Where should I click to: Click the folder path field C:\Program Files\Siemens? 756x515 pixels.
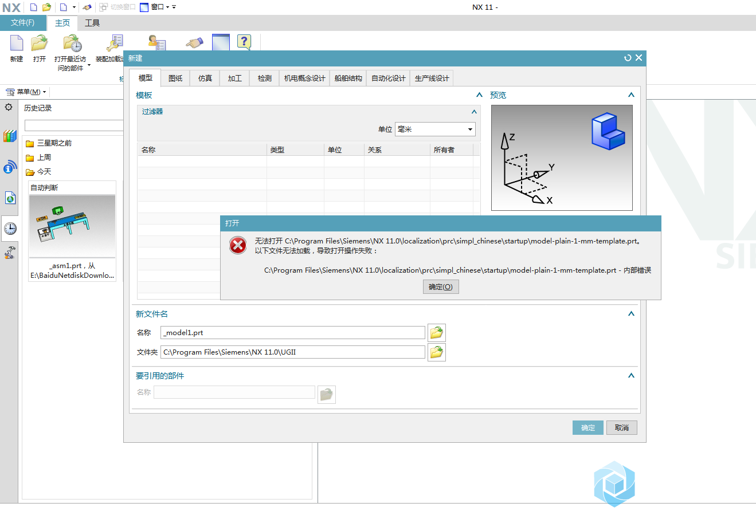[x=293, y=352]
